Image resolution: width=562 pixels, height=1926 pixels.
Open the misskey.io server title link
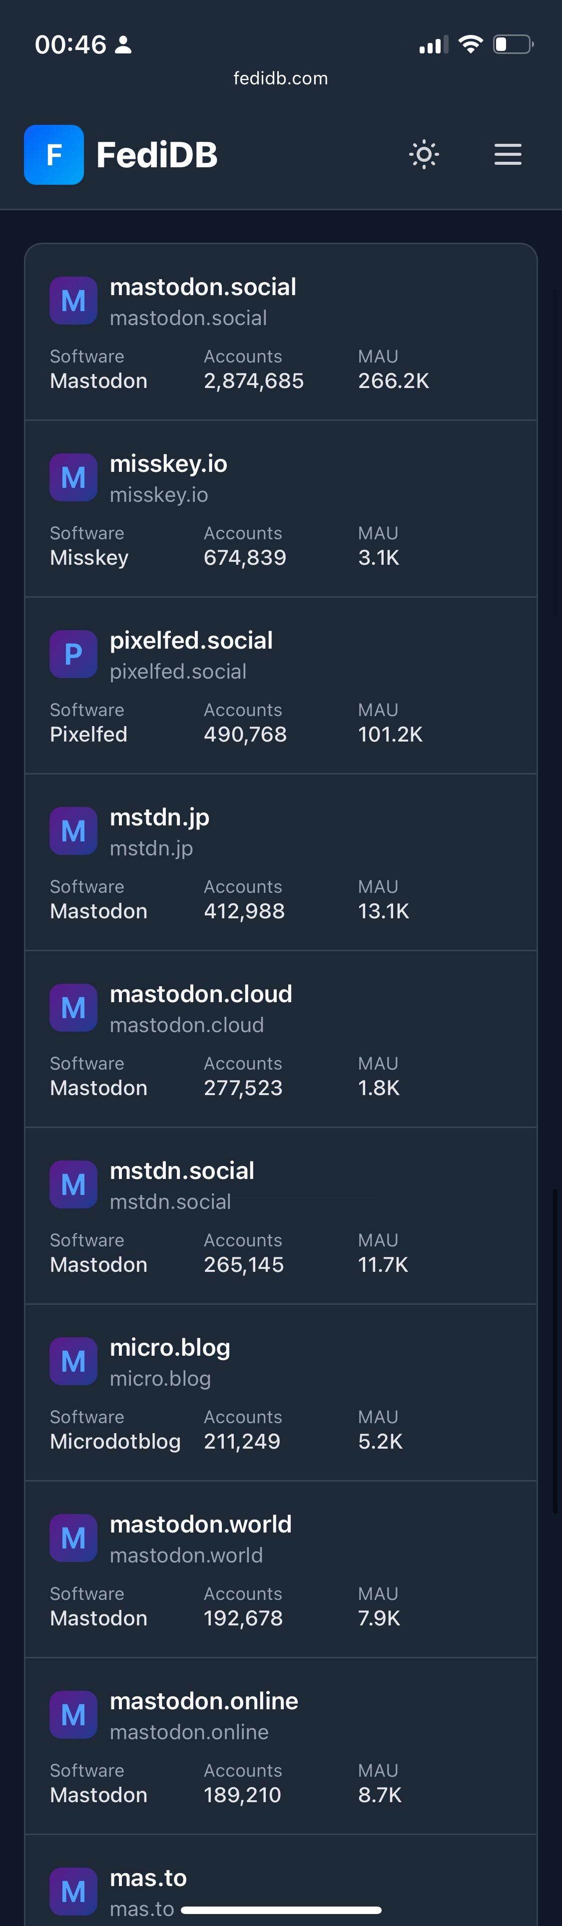tap(168, 464)
